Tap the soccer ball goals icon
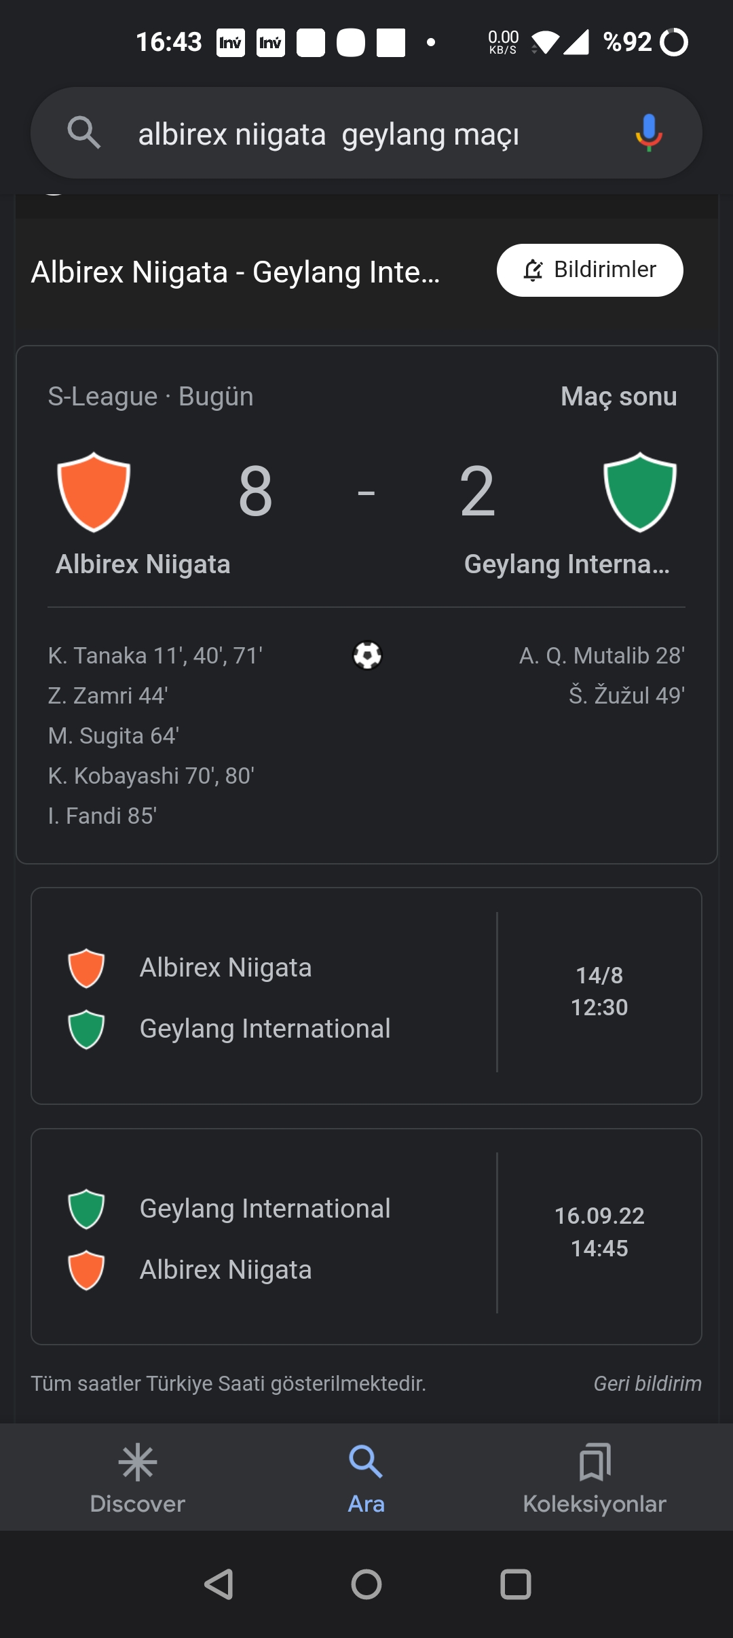Image resolution: width=733 pixels, height=1638 pixels. pos(367,655)
